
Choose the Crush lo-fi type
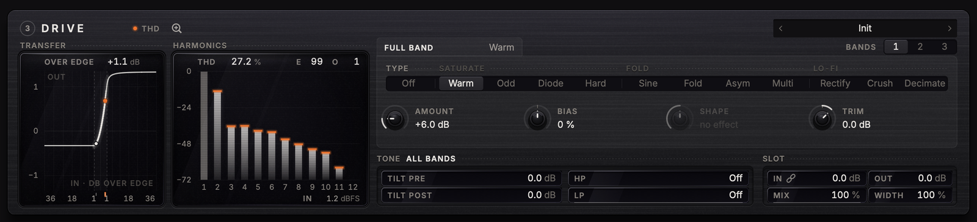[x=880, y=83]
